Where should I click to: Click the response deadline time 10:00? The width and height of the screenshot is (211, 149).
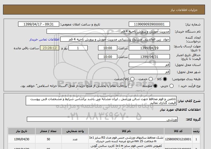[108, 48]
